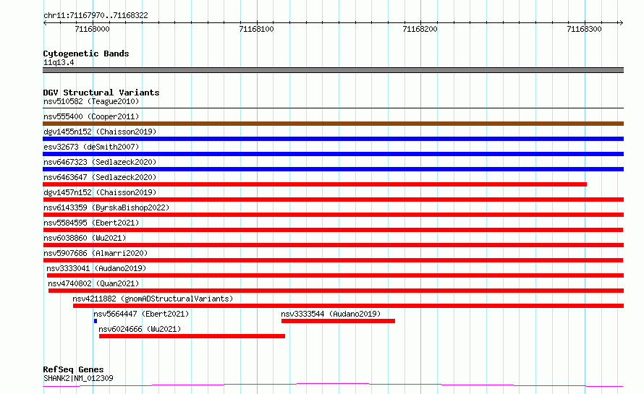Click the gray 11q13.4 cytogenetic band

(x=333, y=70)
